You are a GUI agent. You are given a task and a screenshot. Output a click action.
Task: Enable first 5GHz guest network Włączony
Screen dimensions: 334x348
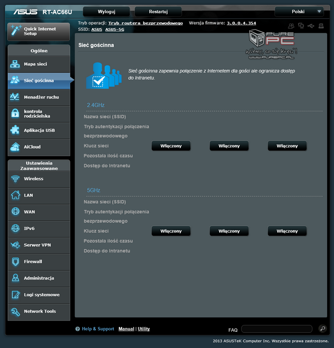[x=171, y=231]
